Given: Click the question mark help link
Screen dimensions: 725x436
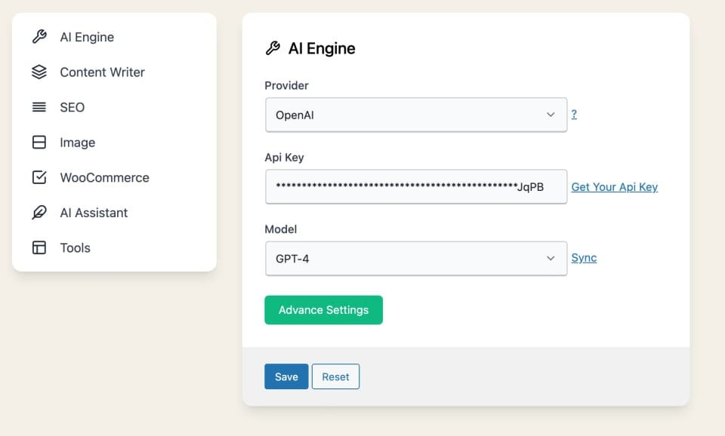Looking at the screenshot, I should pos(574,114).
